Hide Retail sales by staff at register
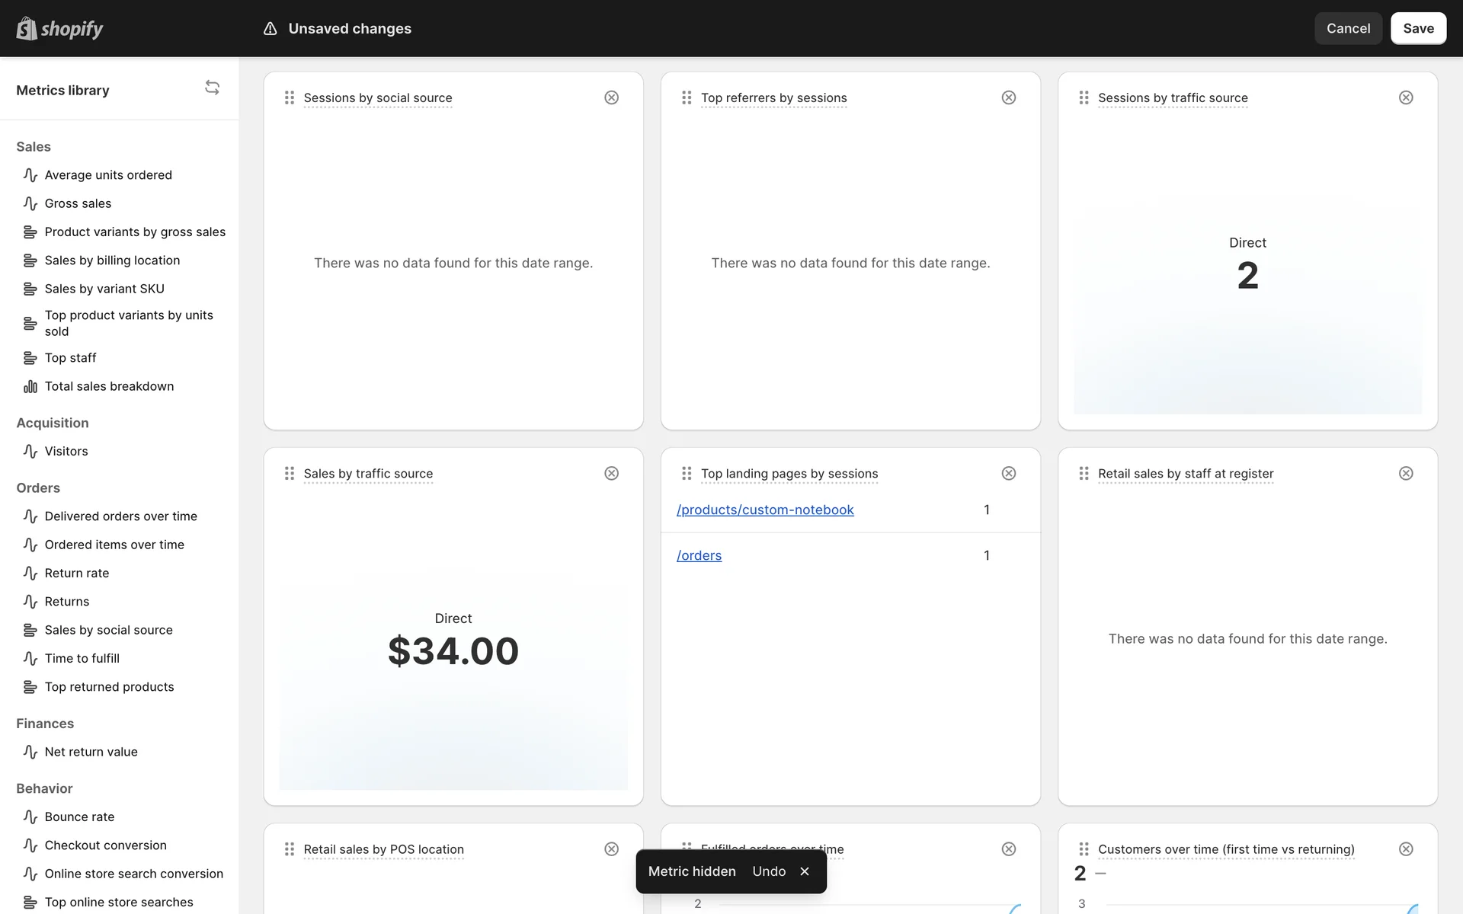The image size is (1463, 914). pos(1406,473)
